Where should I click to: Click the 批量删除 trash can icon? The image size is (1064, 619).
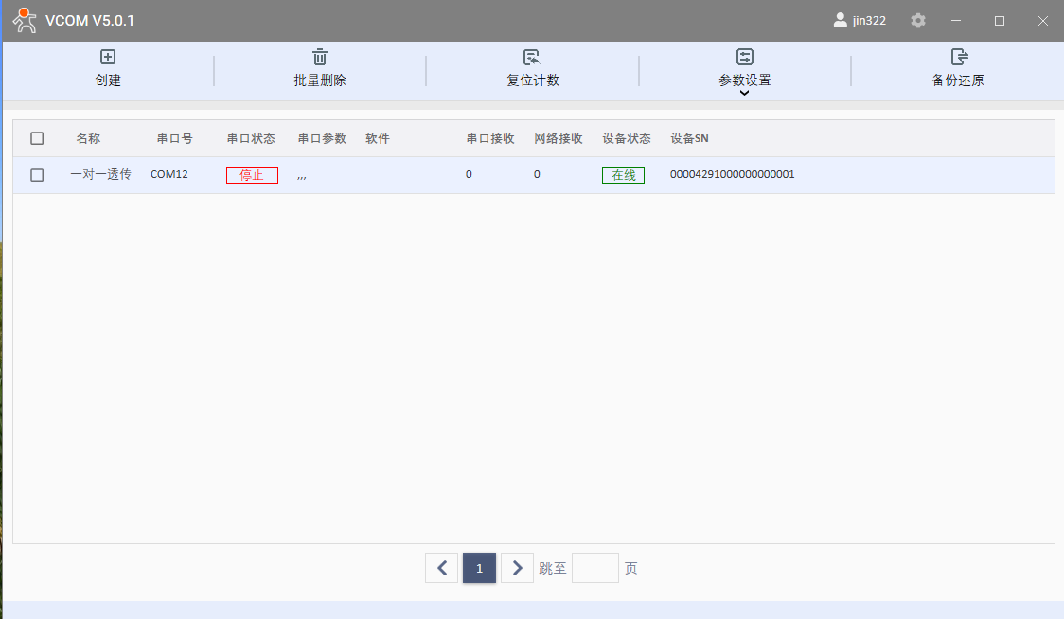pos(320,57)
